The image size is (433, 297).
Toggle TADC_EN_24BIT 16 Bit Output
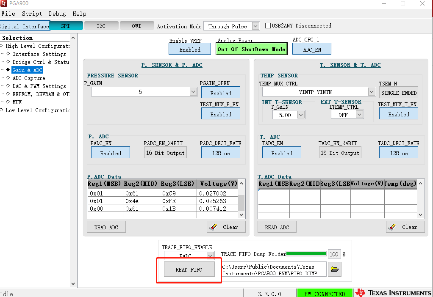pos(340,152)
